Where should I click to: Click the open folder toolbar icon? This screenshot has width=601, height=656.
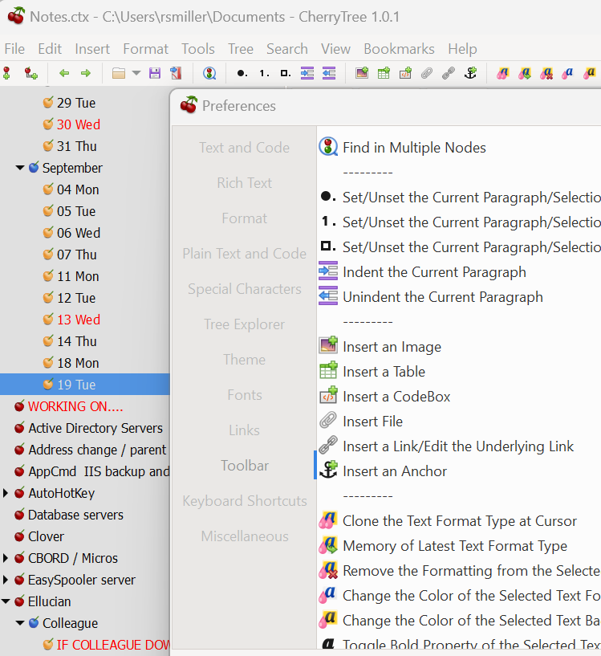[119, 73]
